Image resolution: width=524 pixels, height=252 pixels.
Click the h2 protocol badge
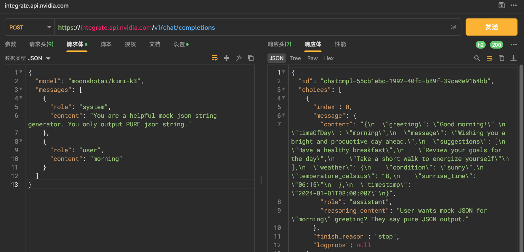tap(480, 45)
